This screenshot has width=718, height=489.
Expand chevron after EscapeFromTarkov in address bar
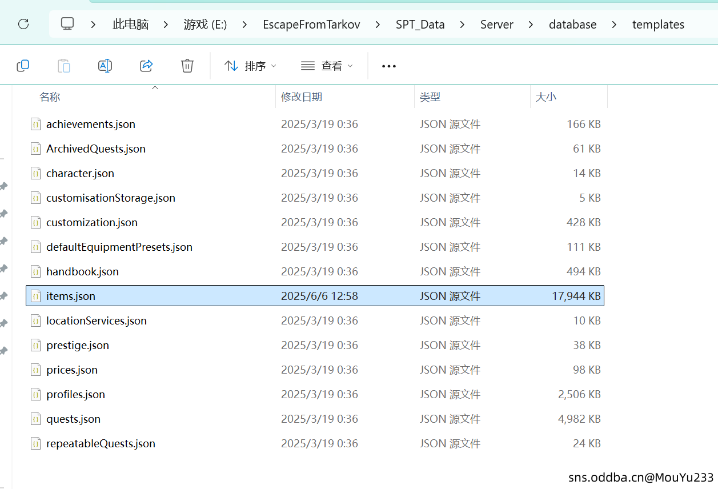(x=378, y=25)
